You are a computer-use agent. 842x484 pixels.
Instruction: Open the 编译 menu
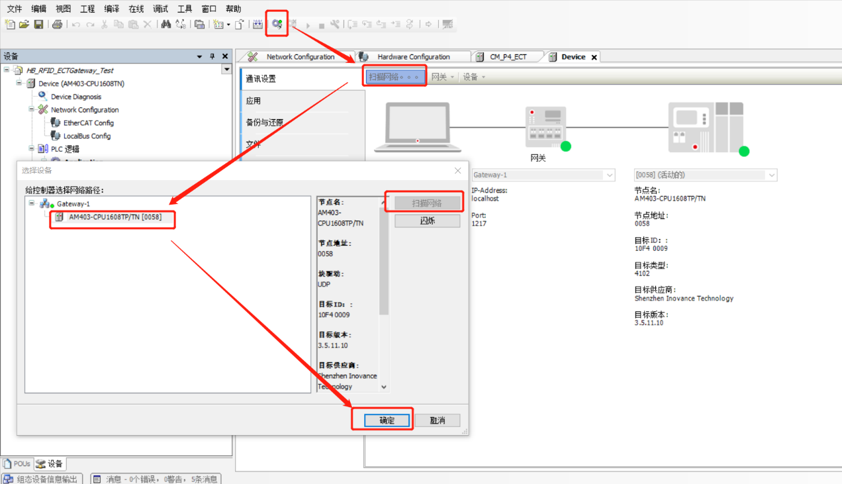click(112, 9)
